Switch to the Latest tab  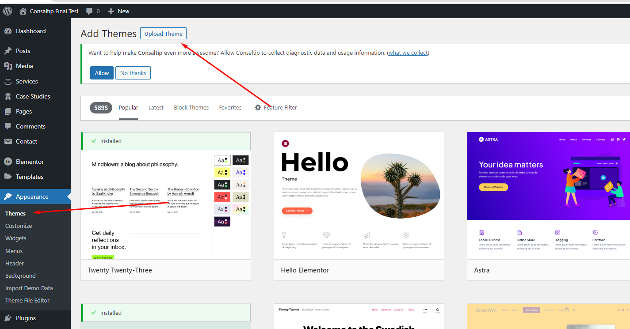[156, 107]
